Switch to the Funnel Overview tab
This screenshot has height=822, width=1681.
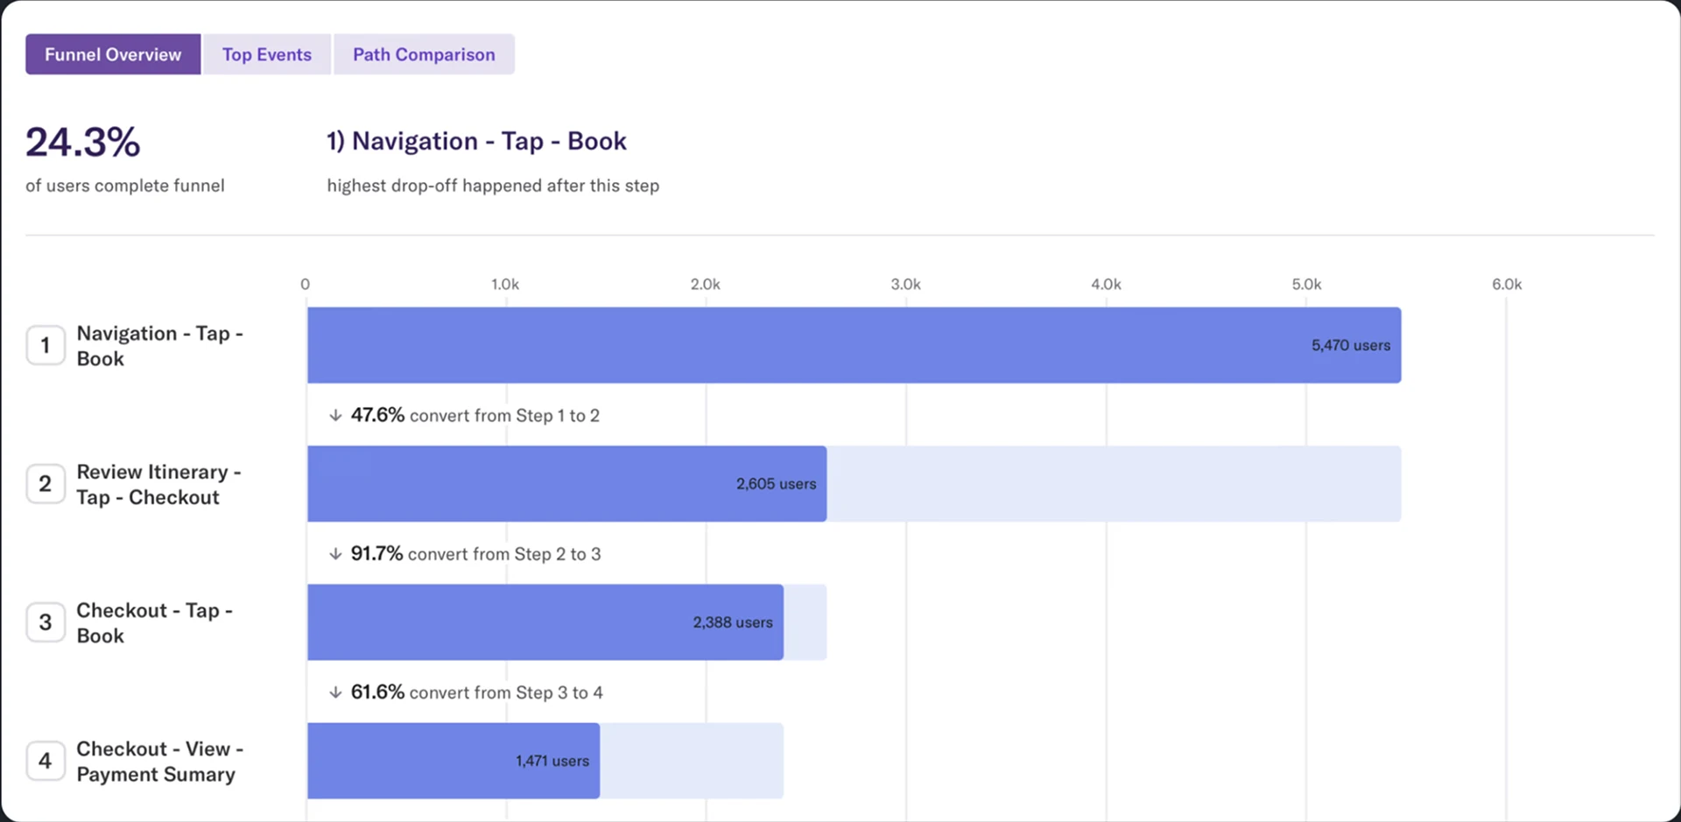pos(113,54)
